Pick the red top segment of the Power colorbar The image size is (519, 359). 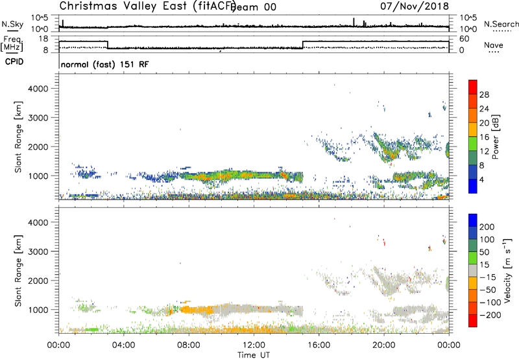(473, 87)
